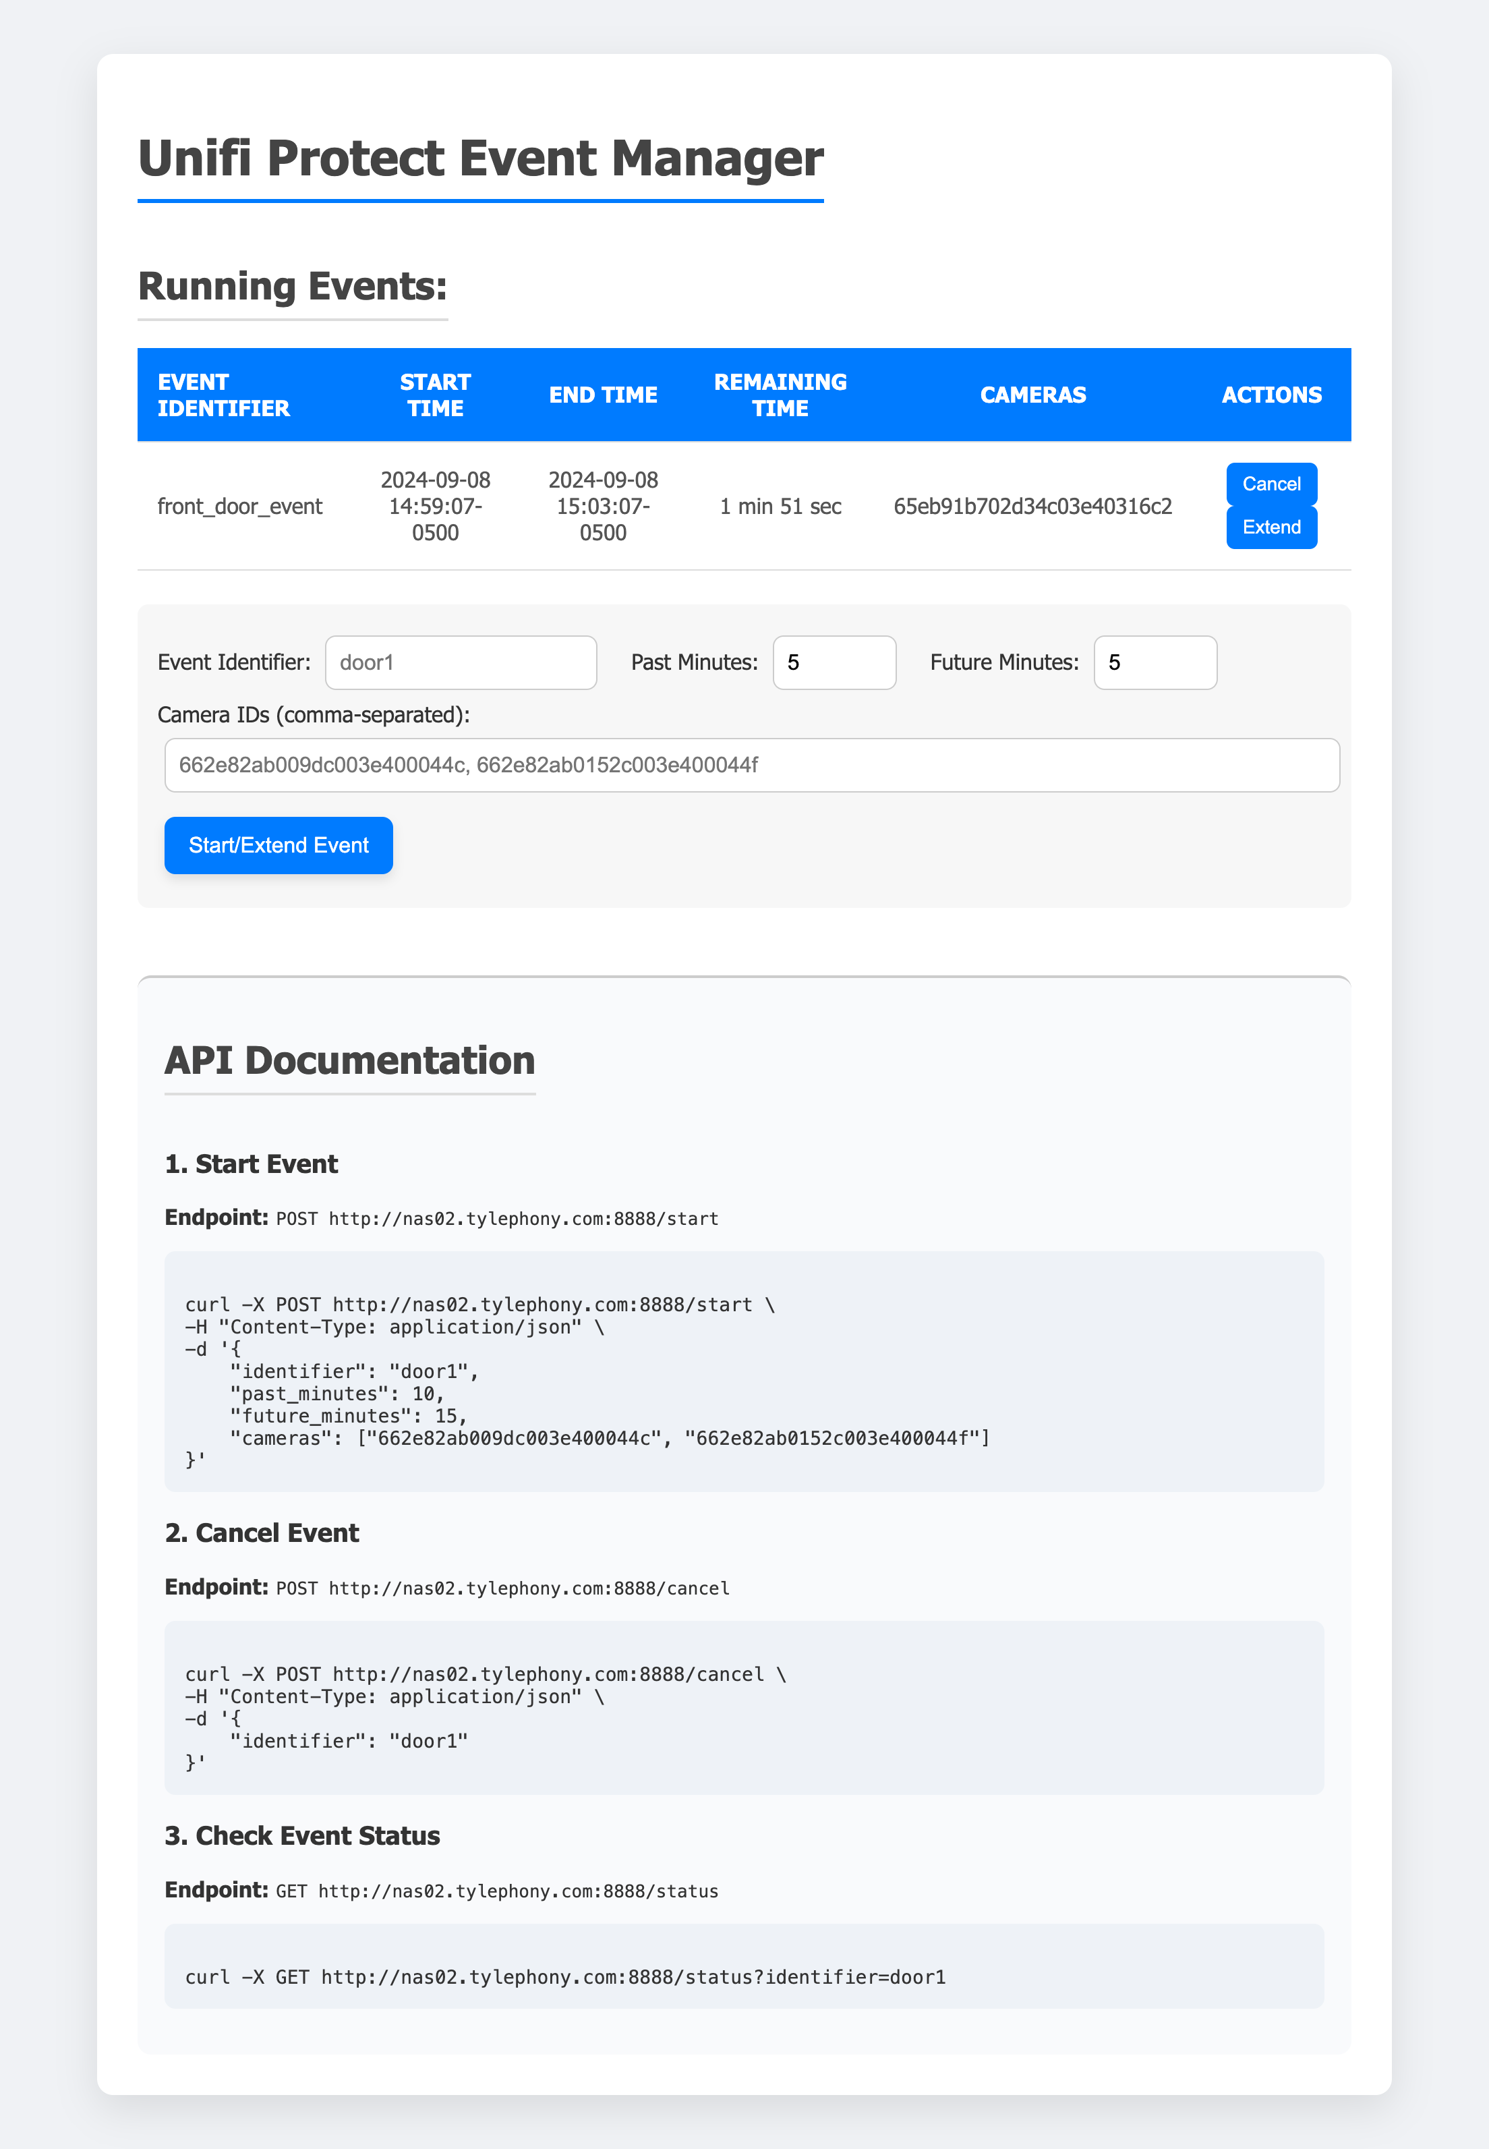This screenshot has height=2149, width=1489.
Task: Click the Start/Extend Event button
Action: click(x=278, y=844)
